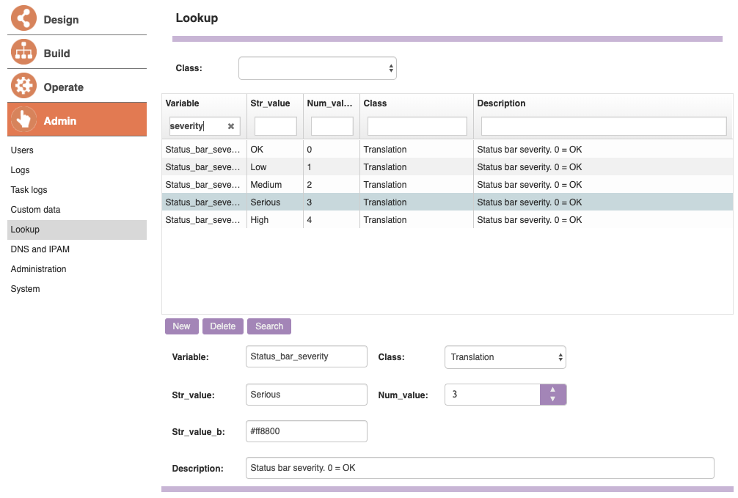This screenshot has height=498, width=738.
Task: Click the Operate gear icon
Action: [23, 86]
